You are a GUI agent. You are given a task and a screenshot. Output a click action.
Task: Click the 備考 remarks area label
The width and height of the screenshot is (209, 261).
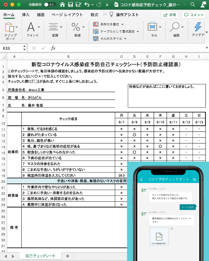point(14,228)
